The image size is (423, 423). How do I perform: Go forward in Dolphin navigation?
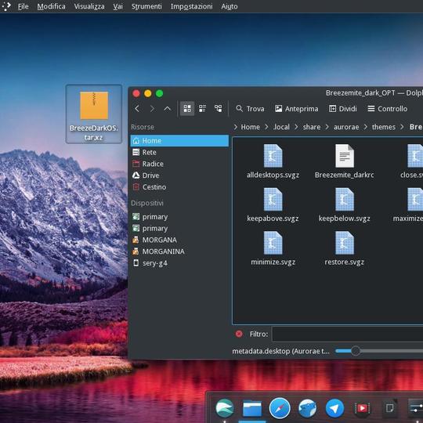[x=152, y=109]
